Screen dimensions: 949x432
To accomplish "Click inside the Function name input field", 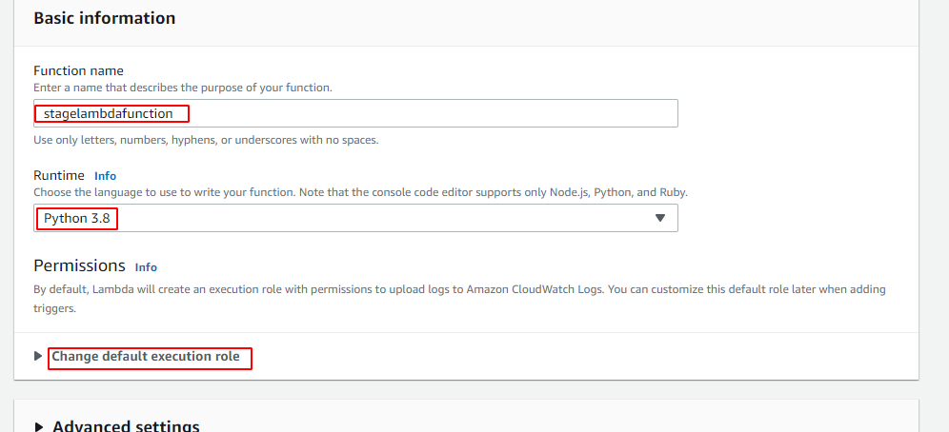I will (429, 113).
